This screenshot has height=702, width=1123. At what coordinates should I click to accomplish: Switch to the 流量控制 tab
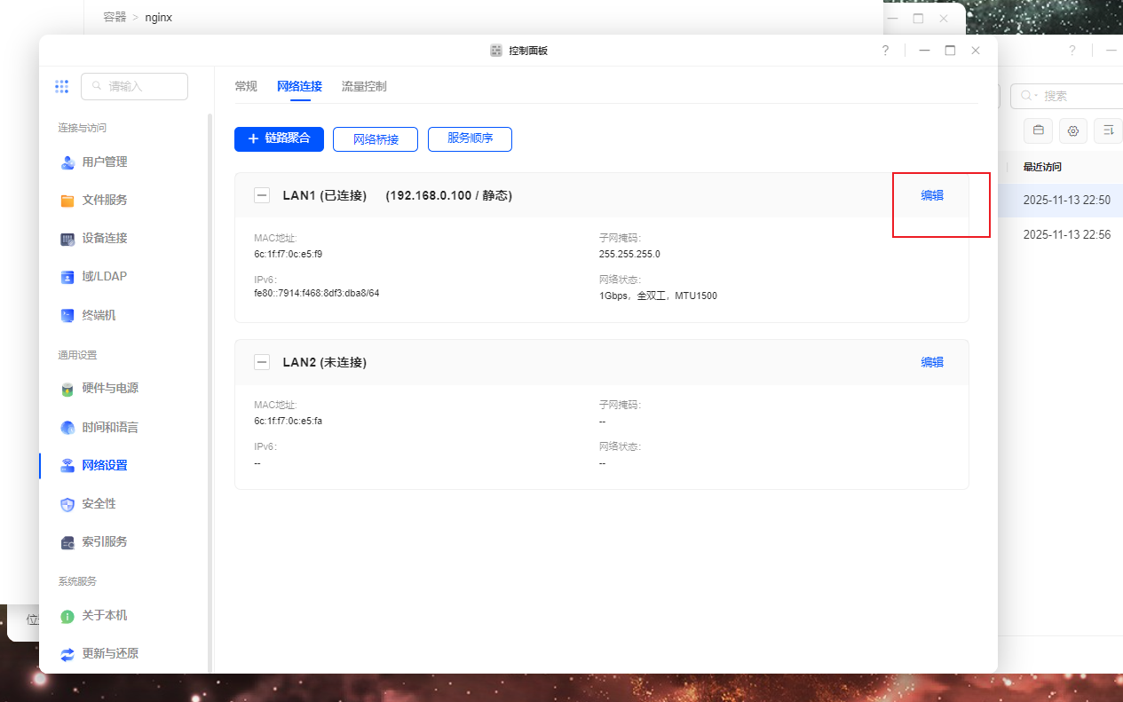(364, 86)
